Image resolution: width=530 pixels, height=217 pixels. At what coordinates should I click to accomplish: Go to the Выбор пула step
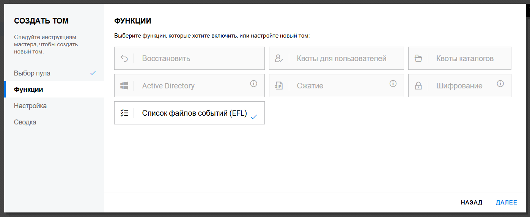pos(32,73)
